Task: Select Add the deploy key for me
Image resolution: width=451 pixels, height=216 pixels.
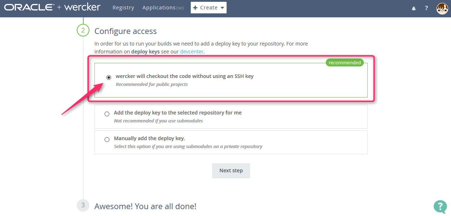Action: click(107, 114)
